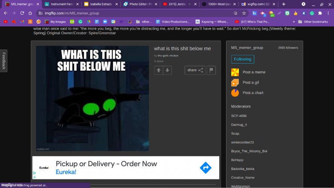Switch to the Photo Editor tab

click(x=141, y=4)
